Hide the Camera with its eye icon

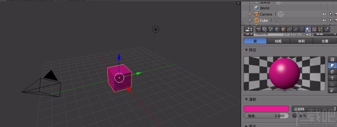coord(324,14)
